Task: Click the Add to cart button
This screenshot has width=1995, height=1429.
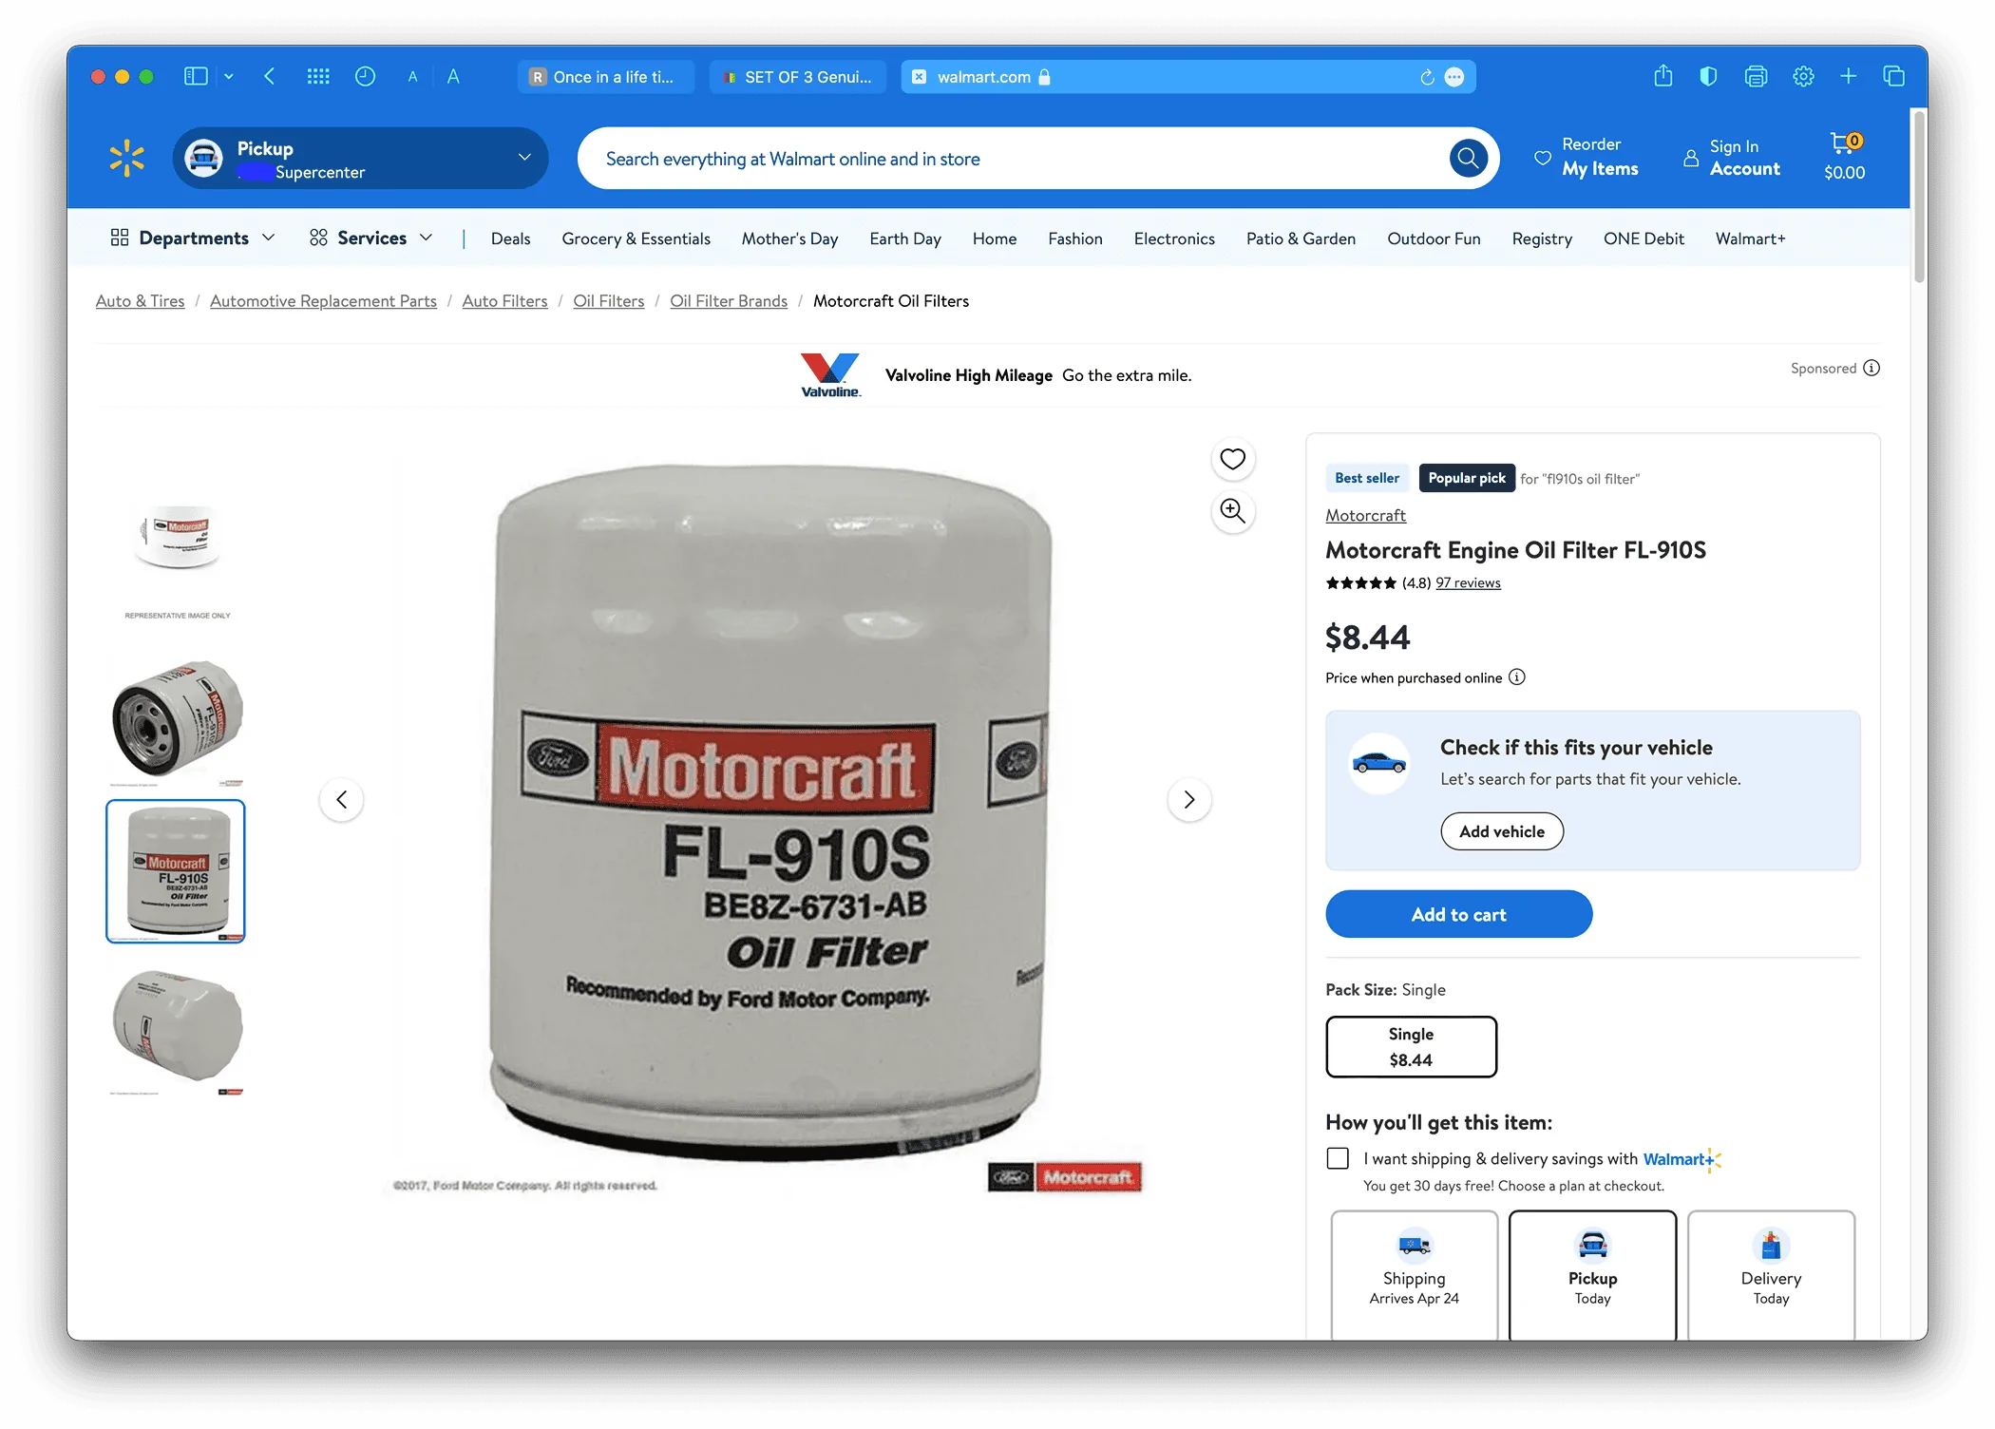Action: (x=1458, y=914)
